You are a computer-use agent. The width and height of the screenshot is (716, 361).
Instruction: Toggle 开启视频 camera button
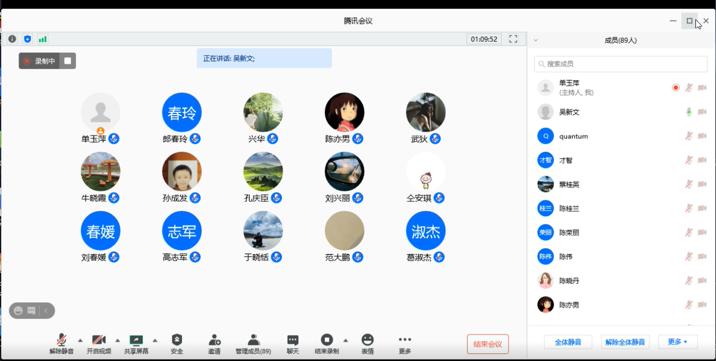point(99,343)
